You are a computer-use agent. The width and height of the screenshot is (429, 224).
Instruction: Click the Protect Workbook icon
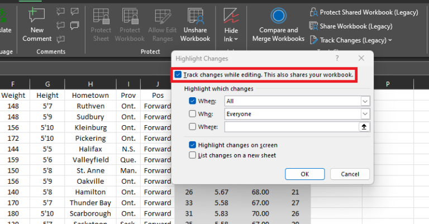pyautogui.click(x=130, y=16)
